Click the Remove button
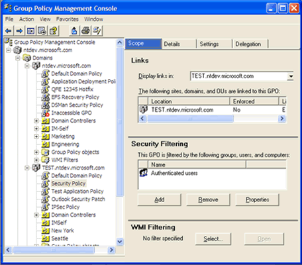Image resolution: width=302 pixels, height=265 pixels. (x=208, y=199)
